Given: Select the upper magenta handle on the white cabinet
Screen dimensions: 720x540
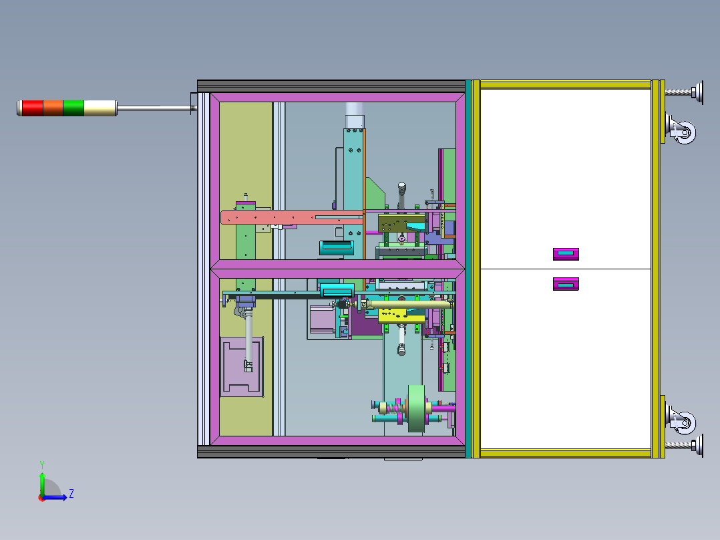Looking at the screenshot, I should coord(566,254).
